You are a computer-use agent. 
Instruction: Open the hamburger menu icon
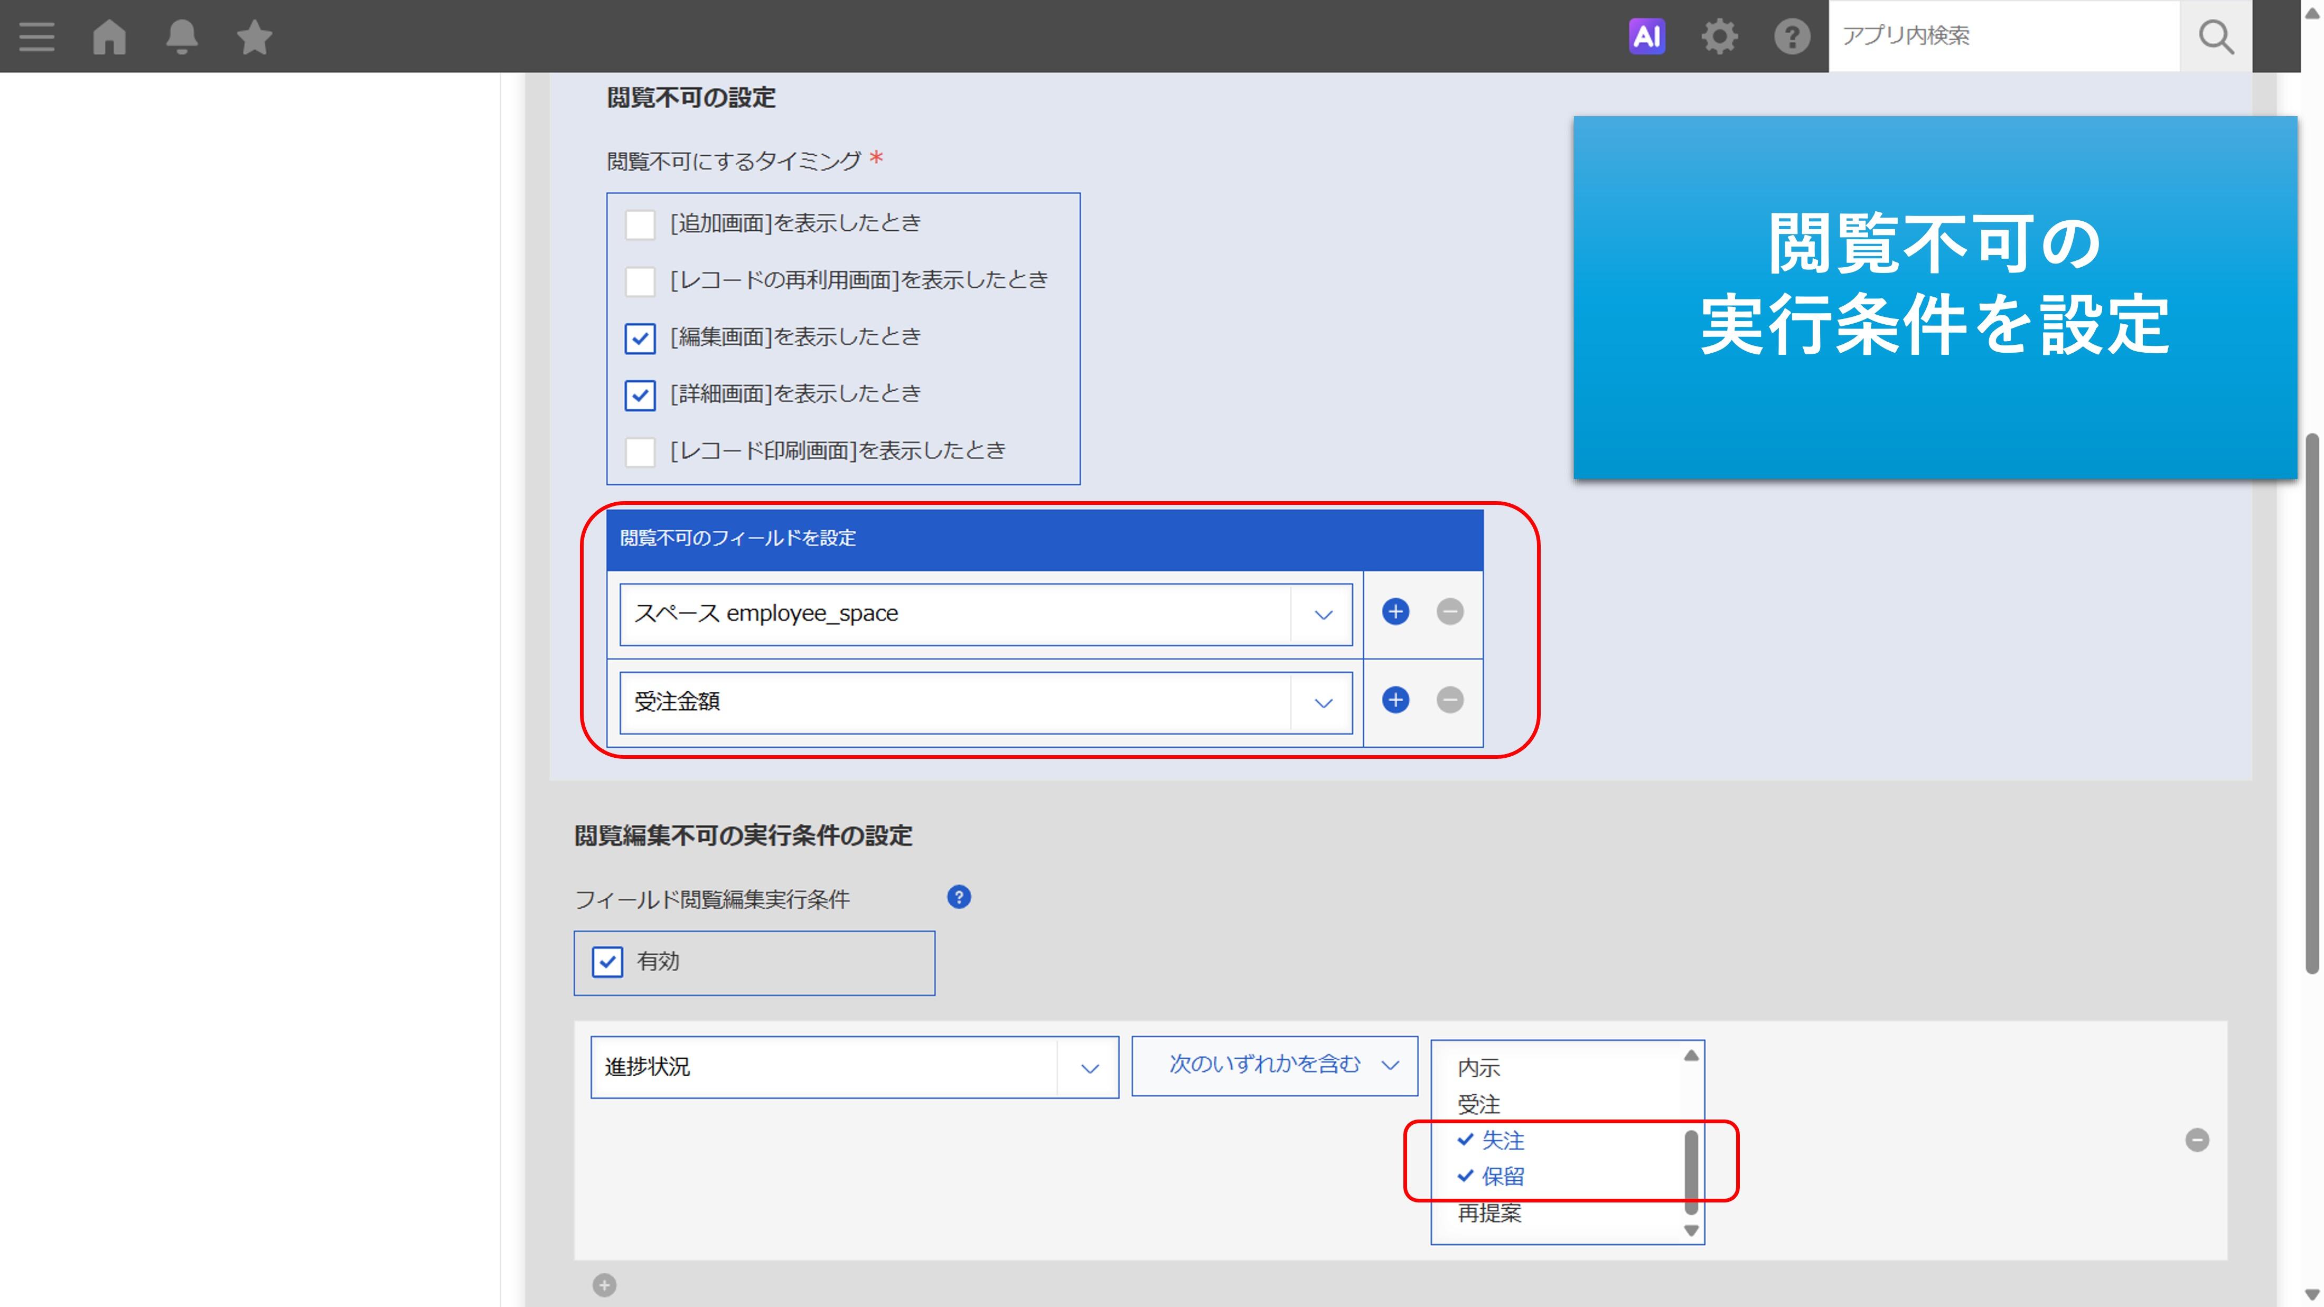point(36,37)
